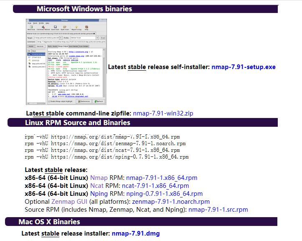This screenshot has height=241, width=302.
Task: Open the Zenmap screenshot thumbnail
Action: point(66,62)
